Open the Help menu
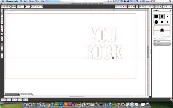This screenshot has width=173, height=108. point(42,1)
